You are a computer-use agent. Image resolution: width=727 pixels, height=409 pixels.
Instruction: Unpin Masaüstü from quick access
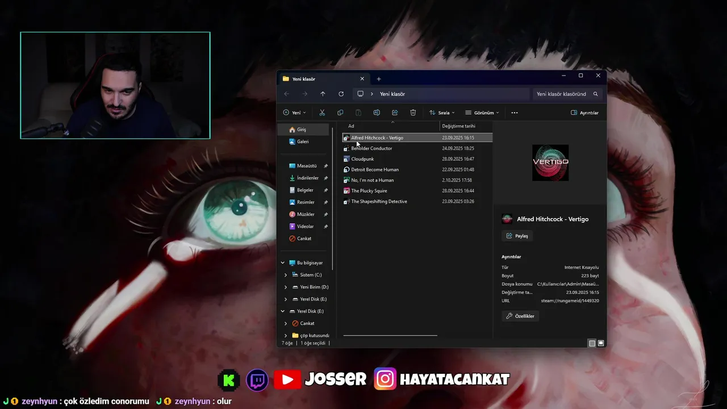pyautogui.click(x=325, y=166)
